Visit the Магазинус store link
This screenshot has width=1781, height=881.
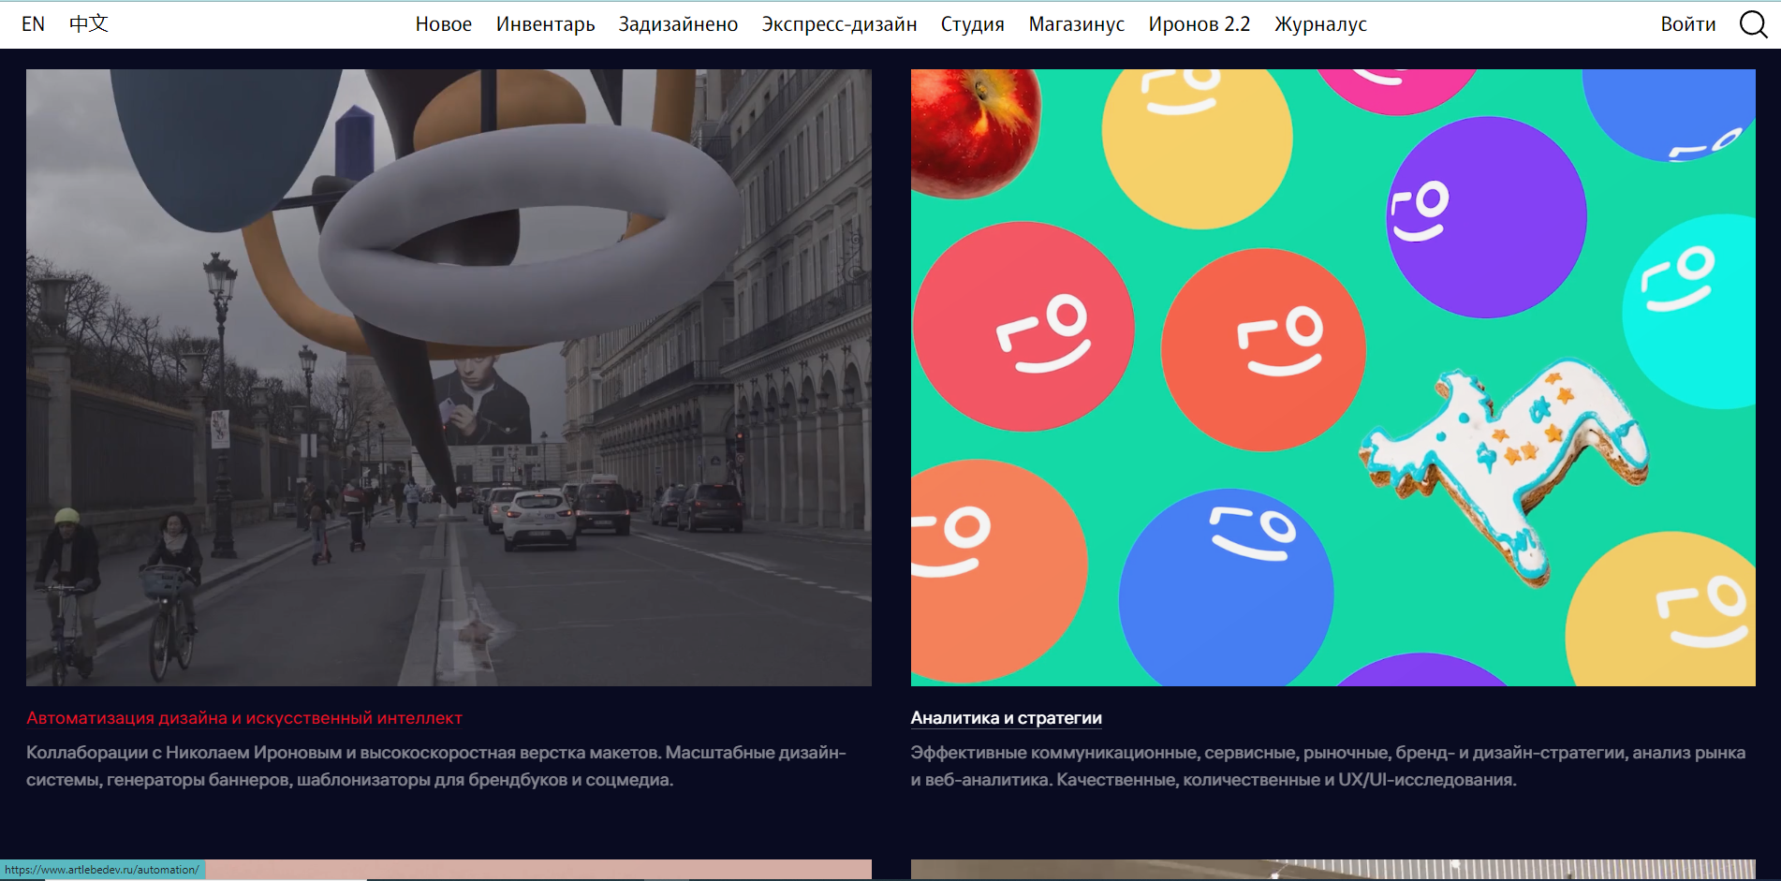tap(1076, 24)
